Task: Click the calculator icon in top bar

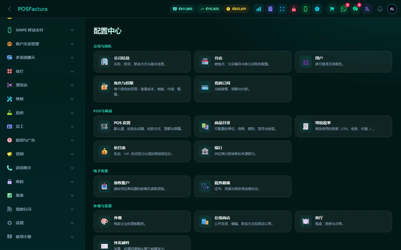Action: tap(270, 9)
